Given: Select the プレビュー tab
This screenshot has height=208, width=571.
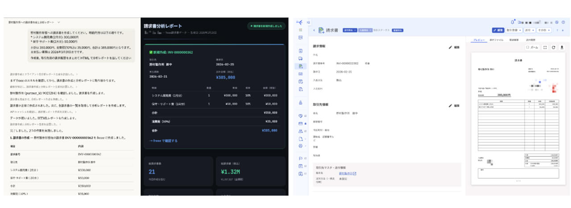Looking at the screenshot, I should [x=478, y=40].
